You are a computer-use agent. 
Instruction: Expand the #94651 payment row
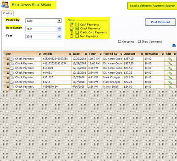(8, 73)
